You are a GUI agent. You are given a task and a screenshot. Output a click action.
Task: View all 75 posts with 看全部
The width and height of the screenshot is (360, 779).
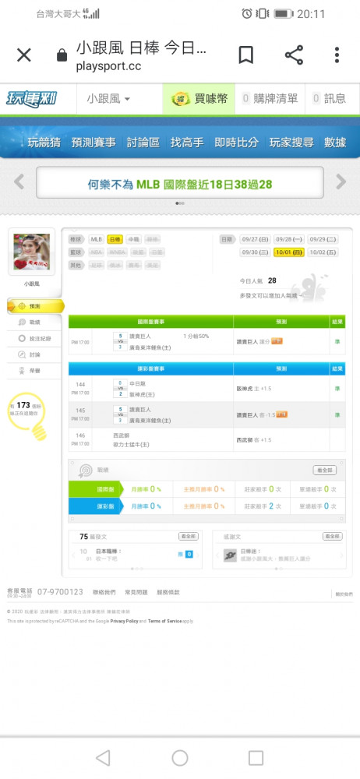(x=189, y=537)
